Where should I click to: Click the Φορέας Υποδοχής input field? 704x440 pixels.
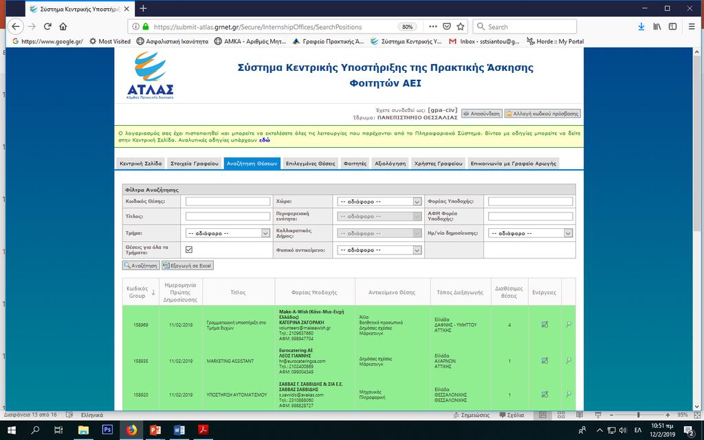(x=530, y=201)
